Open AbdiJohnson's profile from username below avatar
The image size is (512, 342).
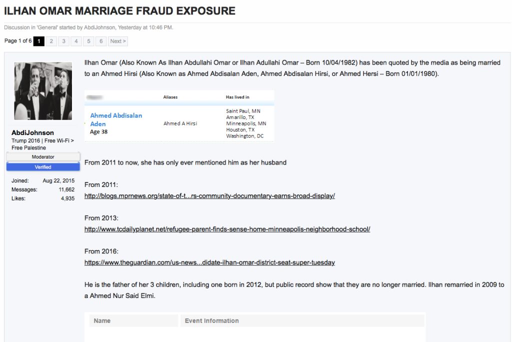pos(33,133)
